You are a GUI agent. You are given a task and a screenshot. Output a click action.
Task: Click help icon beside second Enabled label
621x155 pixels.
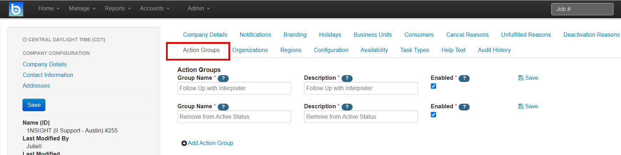(464, 107)
